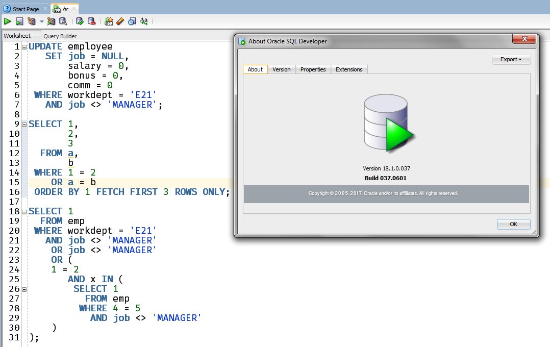Click the To Upper/Lower/InitCap icon
Image resolution: width=550 pixels, height=347 pixels.
tap(144, 21)
